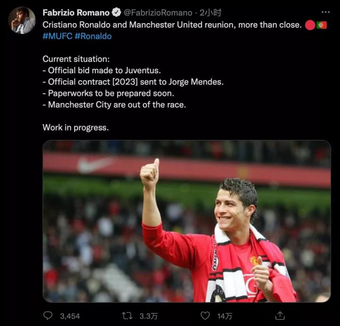Like the tweet with the heart icon
The image size is (340, 326).
[x=205, y=315]
